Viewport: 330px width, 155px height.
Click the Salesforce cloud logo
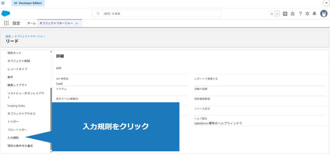pyautogui.click(x=6, y=14)
